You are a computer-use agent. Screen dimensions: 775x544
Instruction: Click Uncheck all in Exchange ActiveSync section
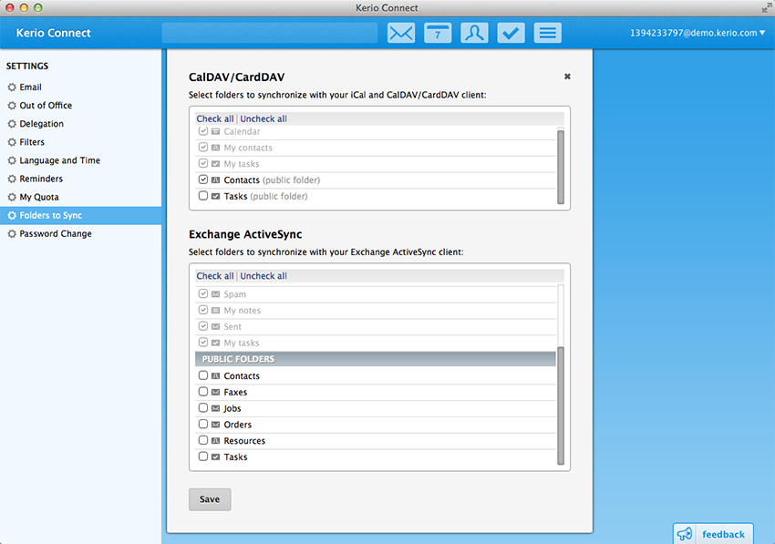(263, 276)
